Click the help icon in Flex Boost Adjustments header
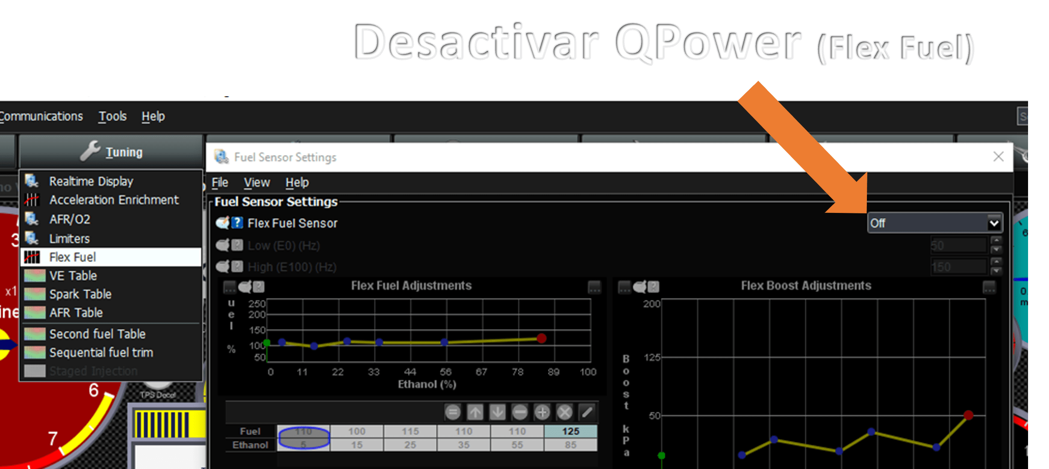This screenshot has width=1049, height=469. (x=654, y=286)
